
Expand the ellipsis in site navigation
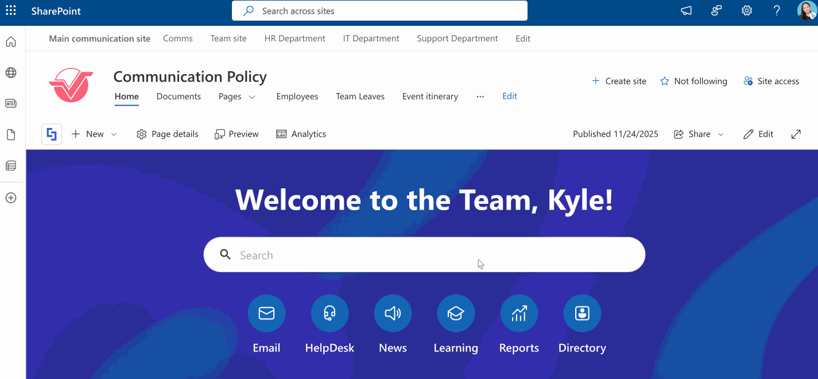point(480,96)
